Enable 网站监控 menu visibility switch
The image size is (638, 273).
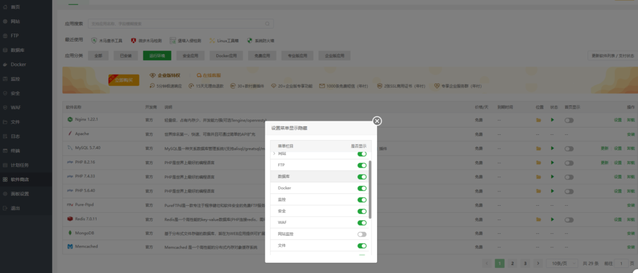click(x=362, y=234)
